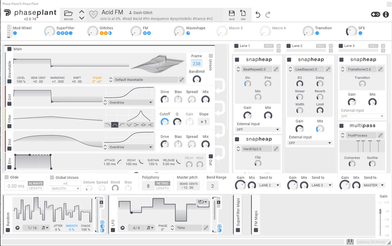
Task: Open the info icon
Action: click(386, 14)
